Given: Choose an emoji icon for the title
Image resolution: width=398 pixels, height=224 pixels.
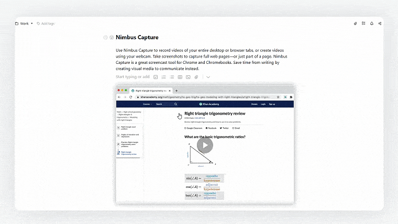Looking at the screenshot, I should coord(112,38).
